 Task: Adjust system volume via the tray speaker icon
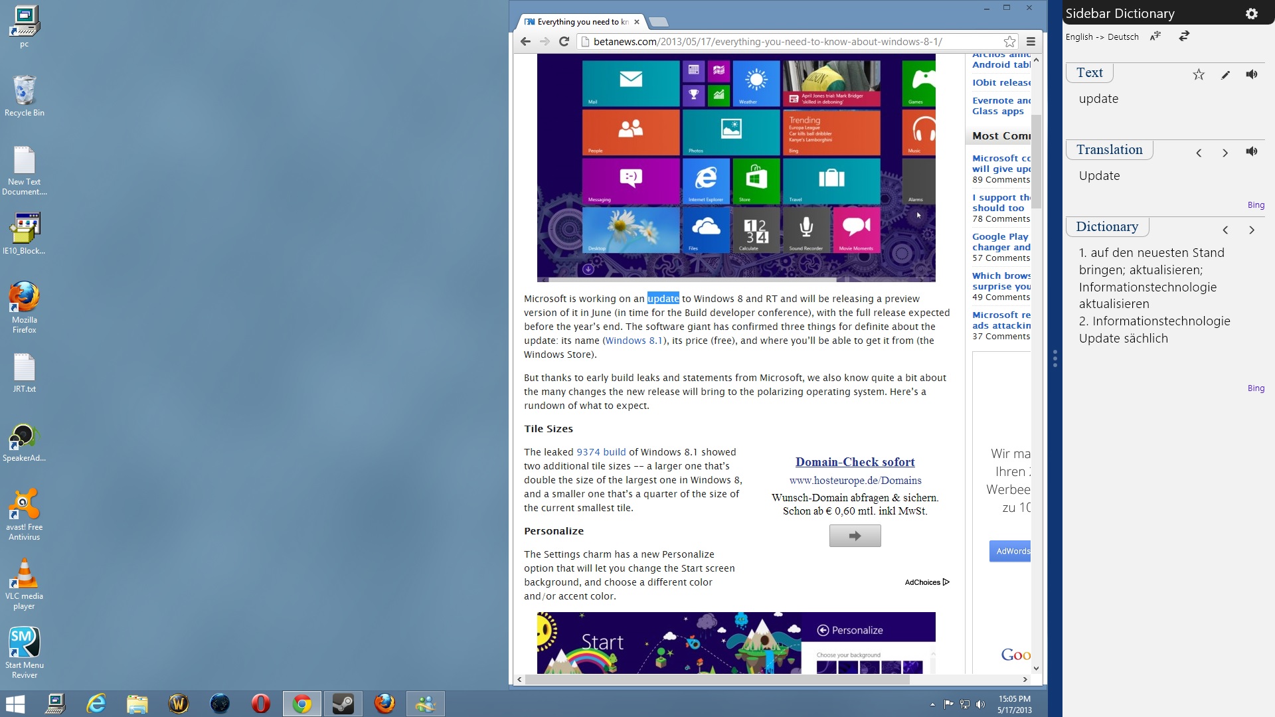(981, 704)
